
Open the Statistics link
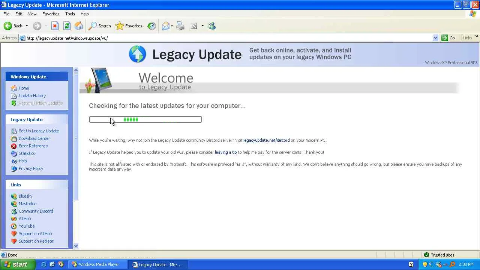coord(27,153)
